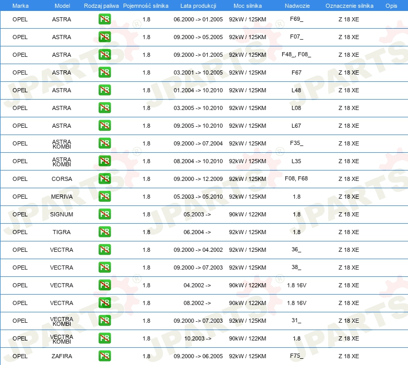Click body code F35_
Screen dimensions: 408x365
pos(296,143)
